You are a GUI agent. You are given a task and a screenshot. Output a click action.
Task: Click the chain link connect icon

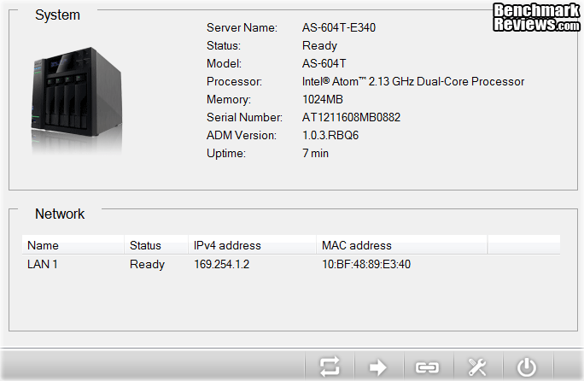[427, 367]
